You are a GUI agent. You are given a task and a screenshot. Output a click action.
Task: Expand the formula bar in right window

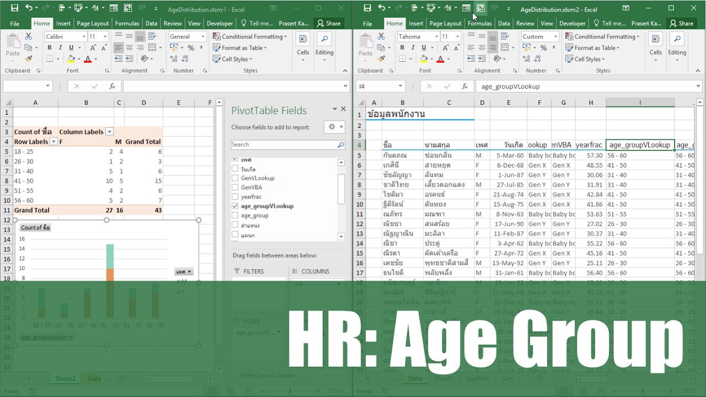(698, 87)
